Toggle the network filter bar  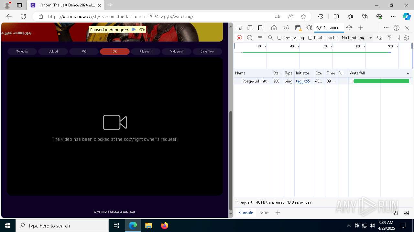point(260,38)
